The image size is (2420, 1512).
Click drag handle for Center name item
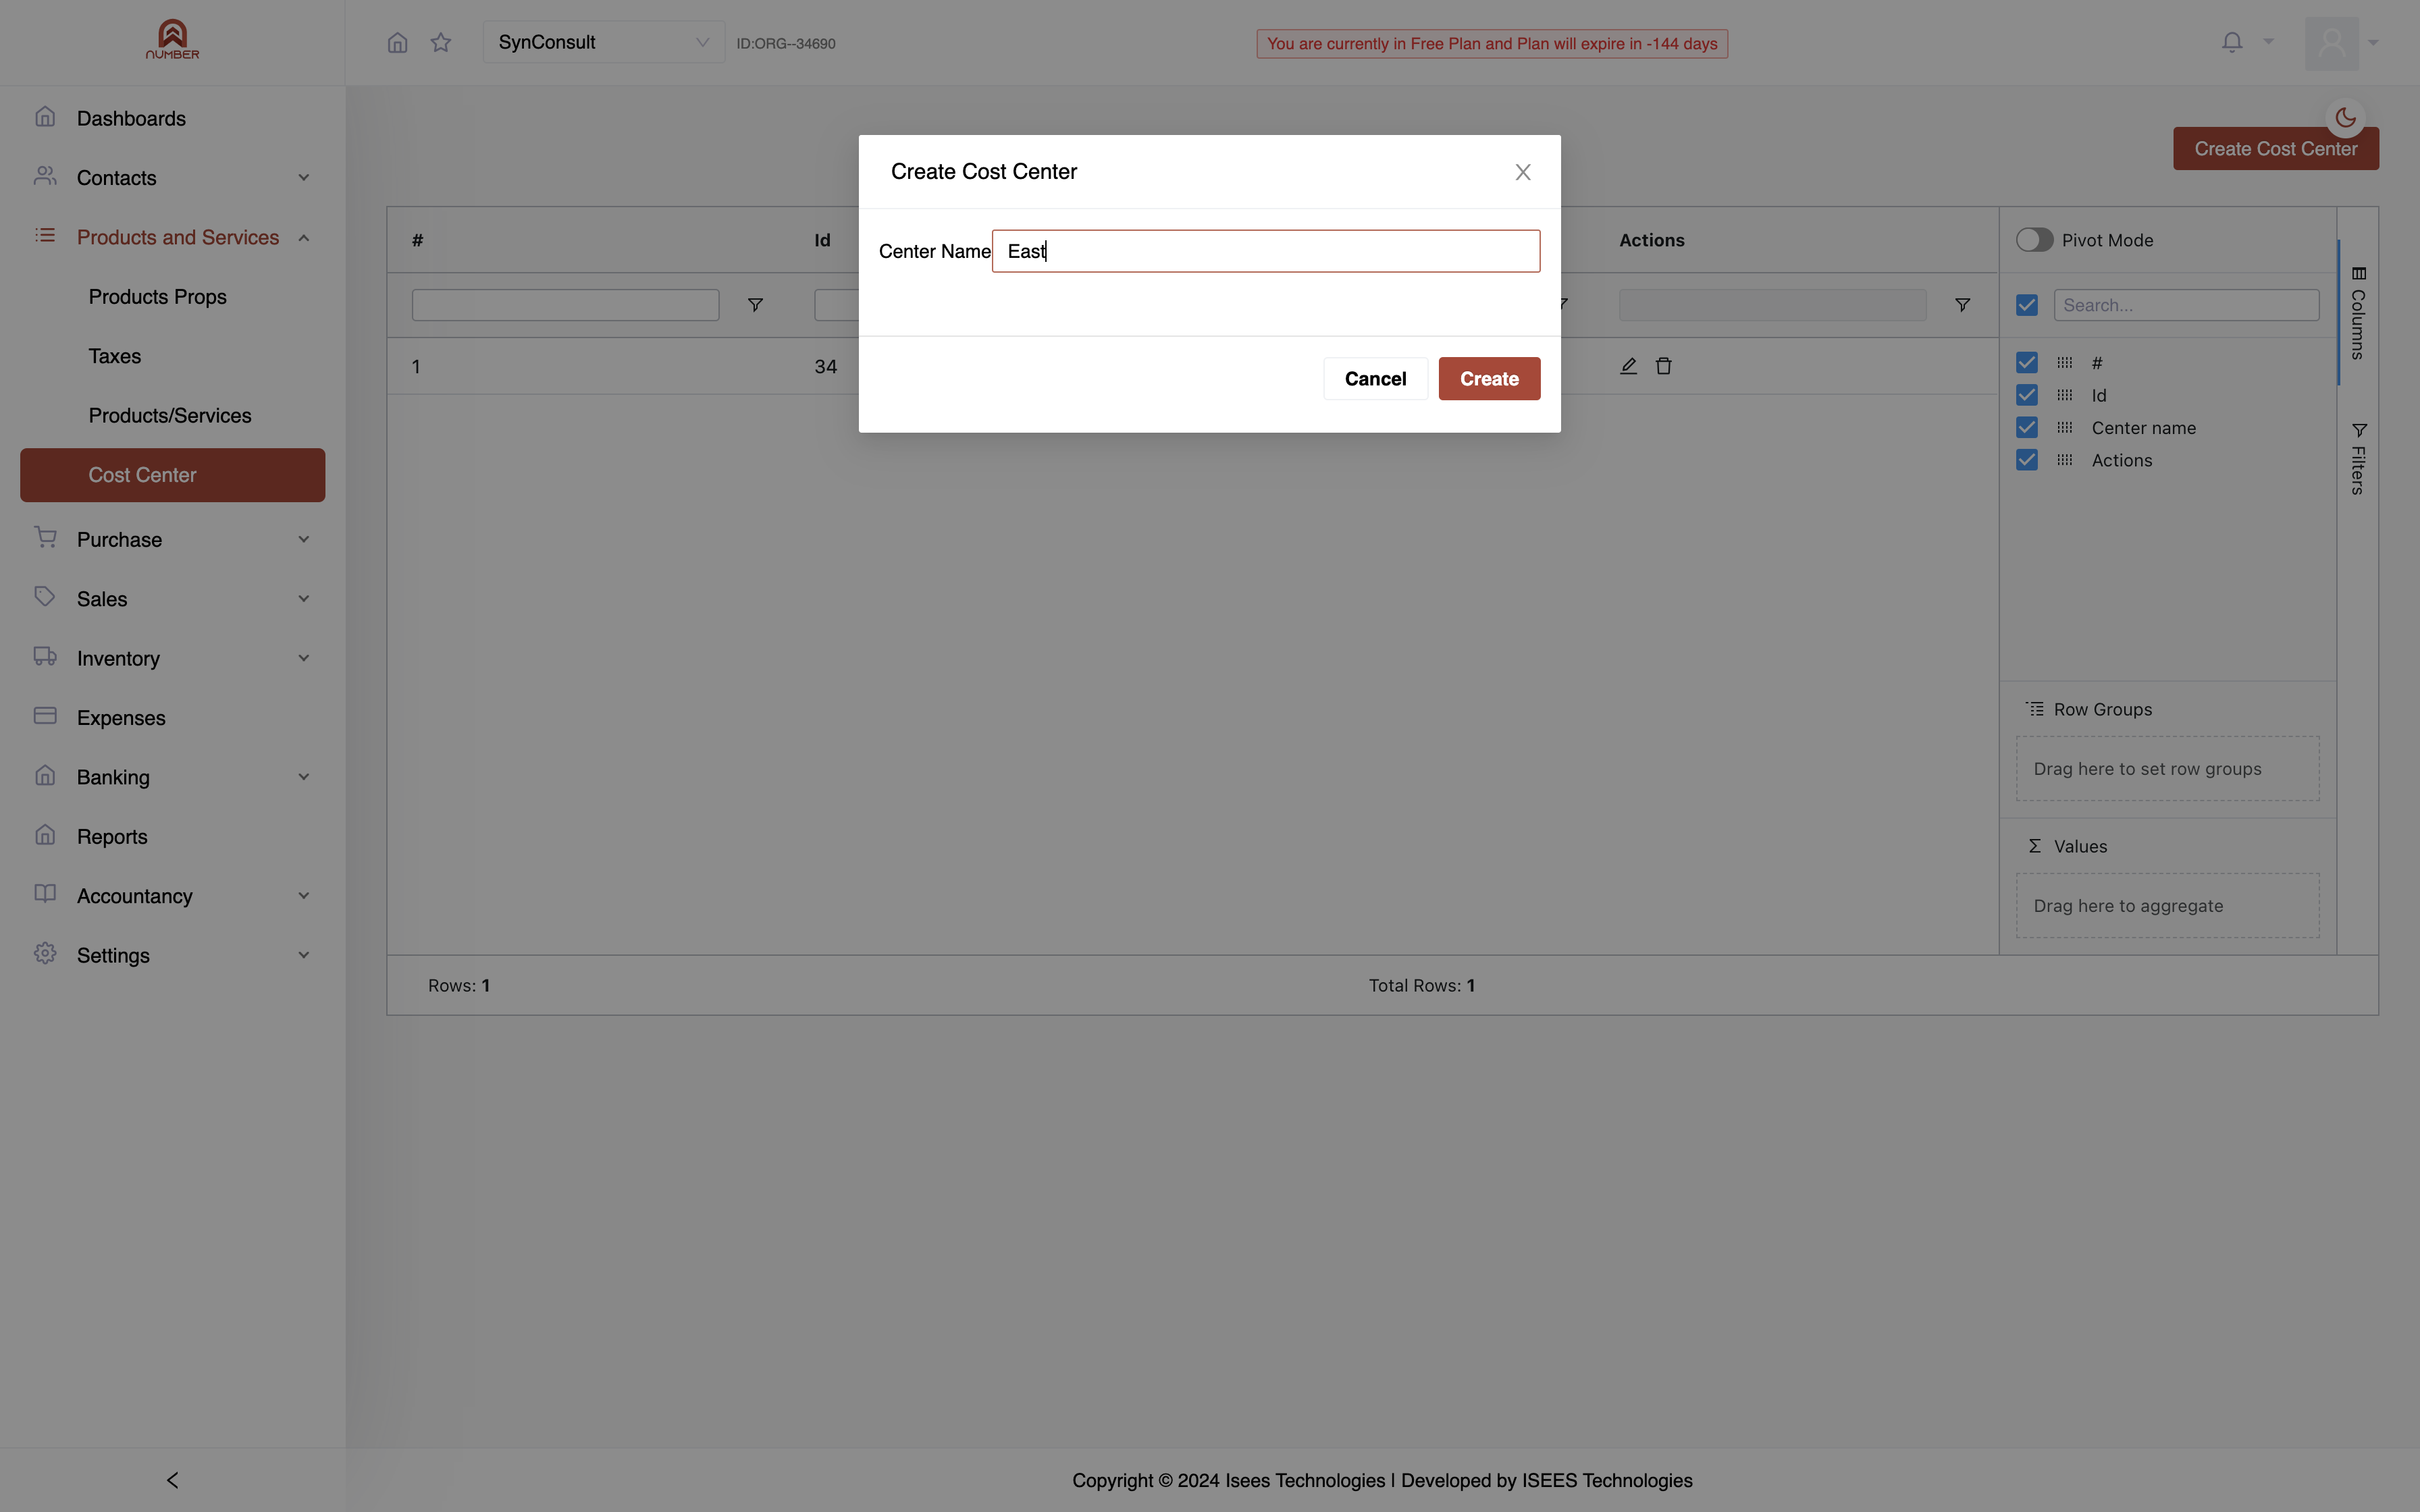coord(2065,428)
